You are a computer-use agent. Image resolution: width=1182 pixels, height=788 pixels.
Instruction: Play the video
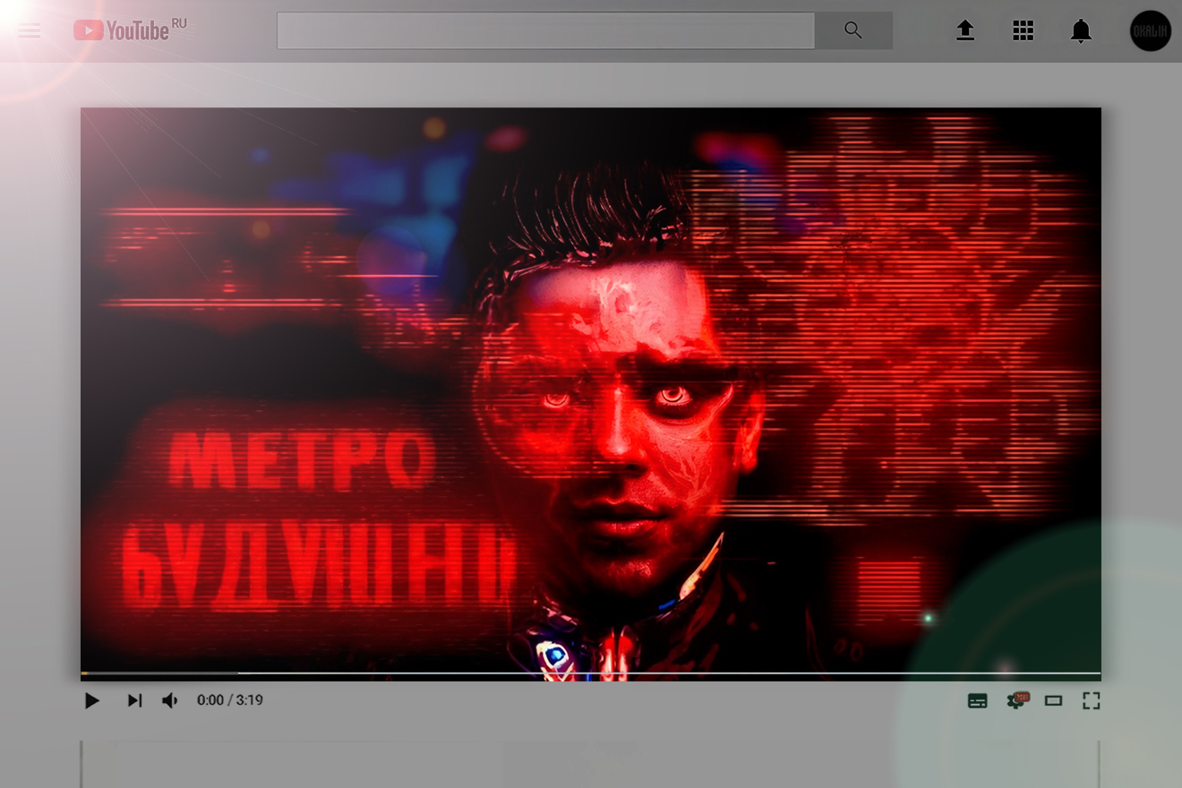(91, 700)
